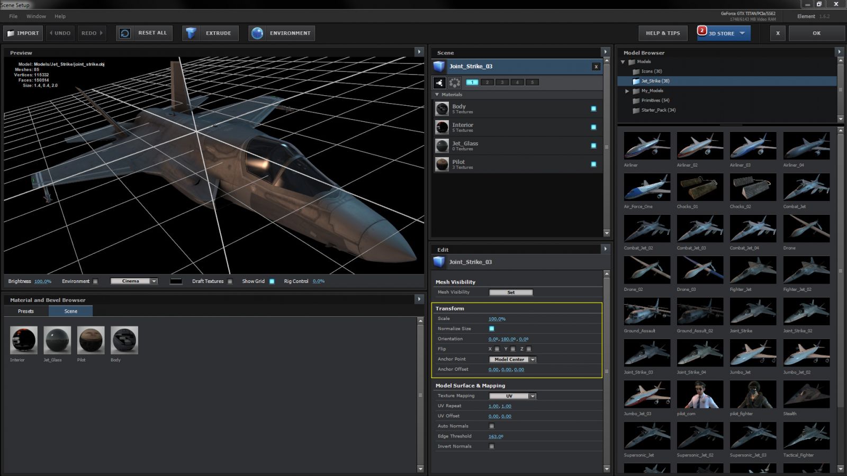847x476 pixels.
Task: Click the Body material sphere in the Materials list
Action: pyautogui.click(x=441, y=108)
